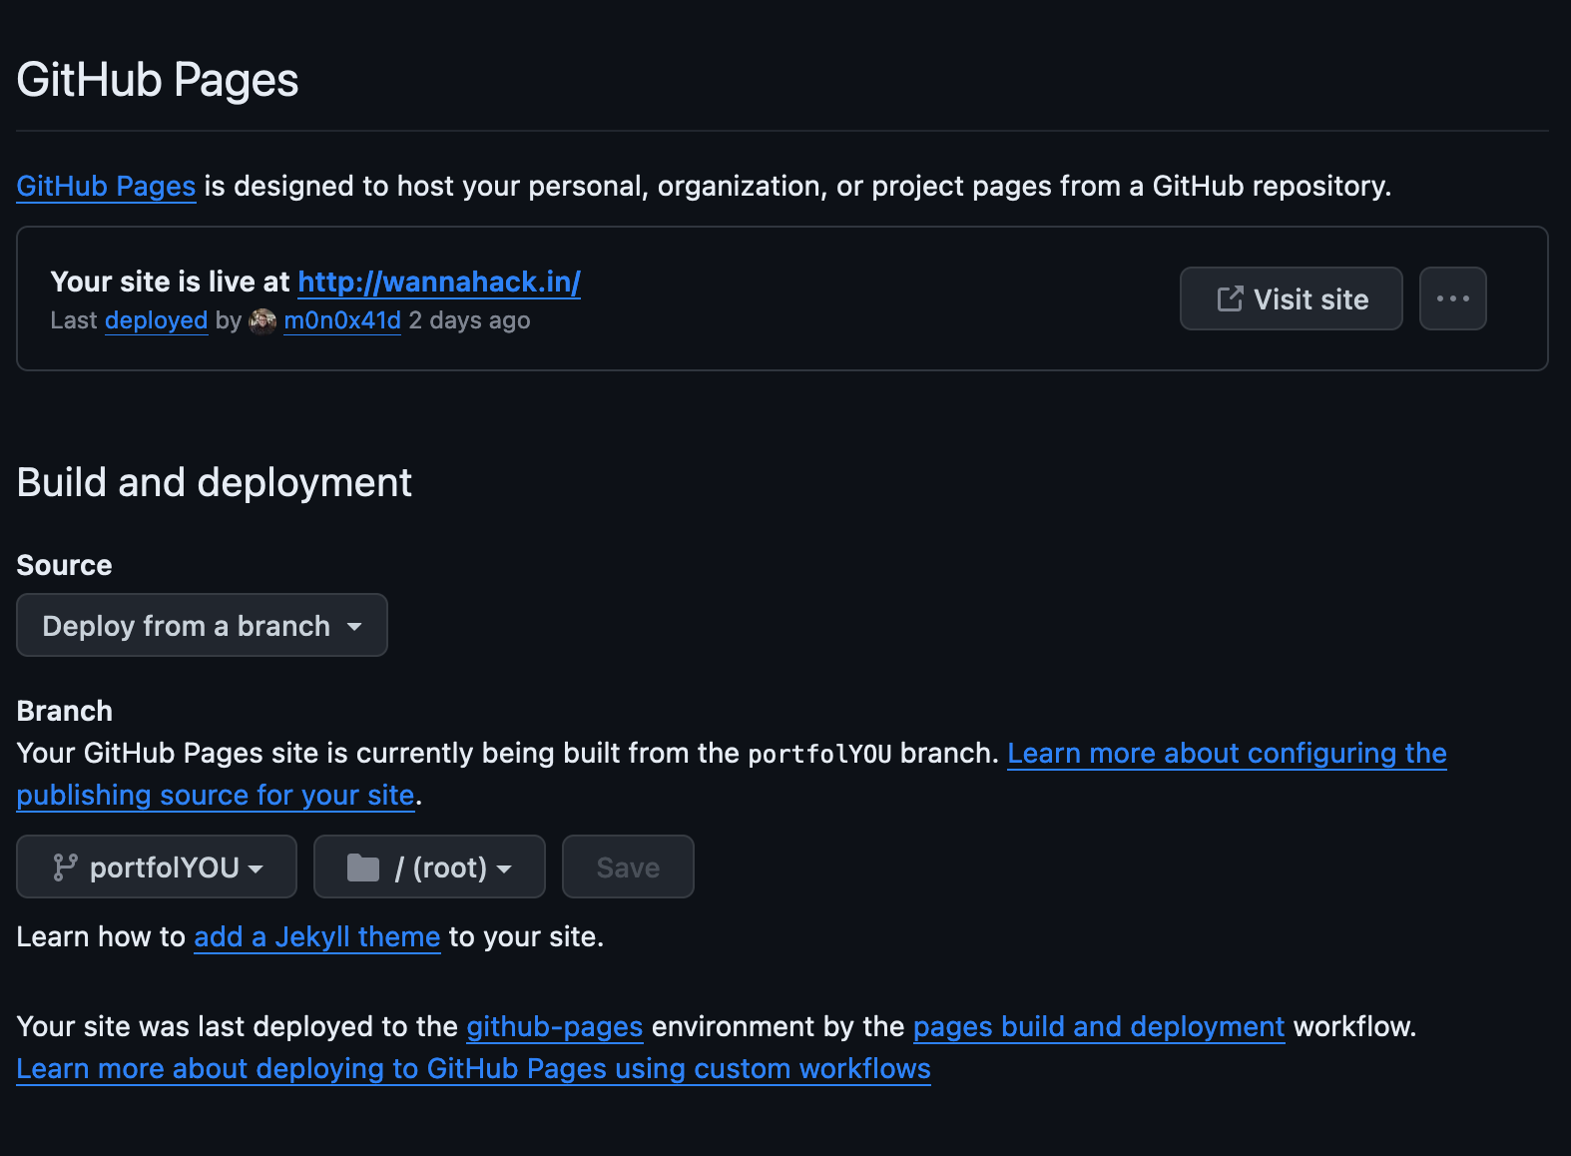Click the '2 days ago' timestamp text

[x=469, y=320]
